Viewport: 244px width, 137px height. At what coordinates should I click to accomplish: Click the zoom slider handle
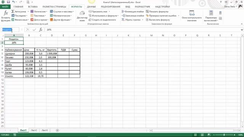(x=224, y=135)
